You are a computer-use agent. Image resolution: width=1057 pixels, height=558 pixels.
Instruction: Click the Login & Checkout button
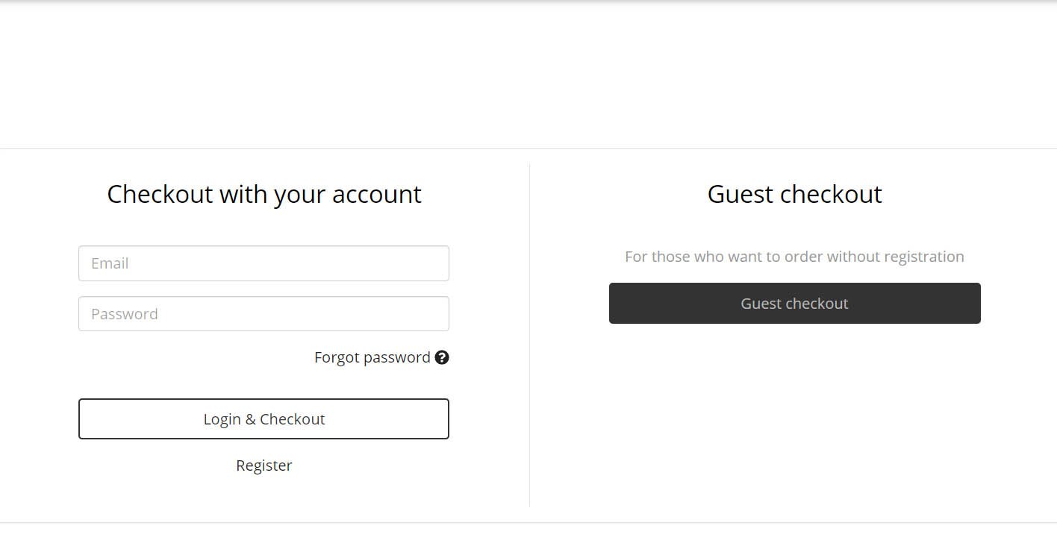pos(264,419)
